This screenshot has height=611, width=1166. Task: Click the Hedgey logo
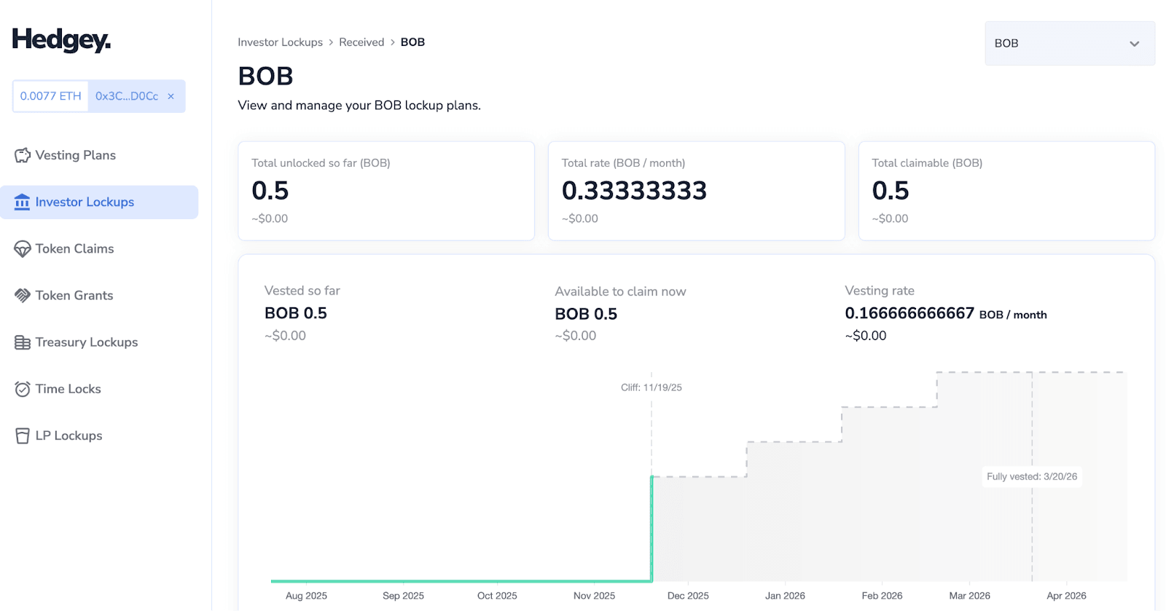[61, 40]
